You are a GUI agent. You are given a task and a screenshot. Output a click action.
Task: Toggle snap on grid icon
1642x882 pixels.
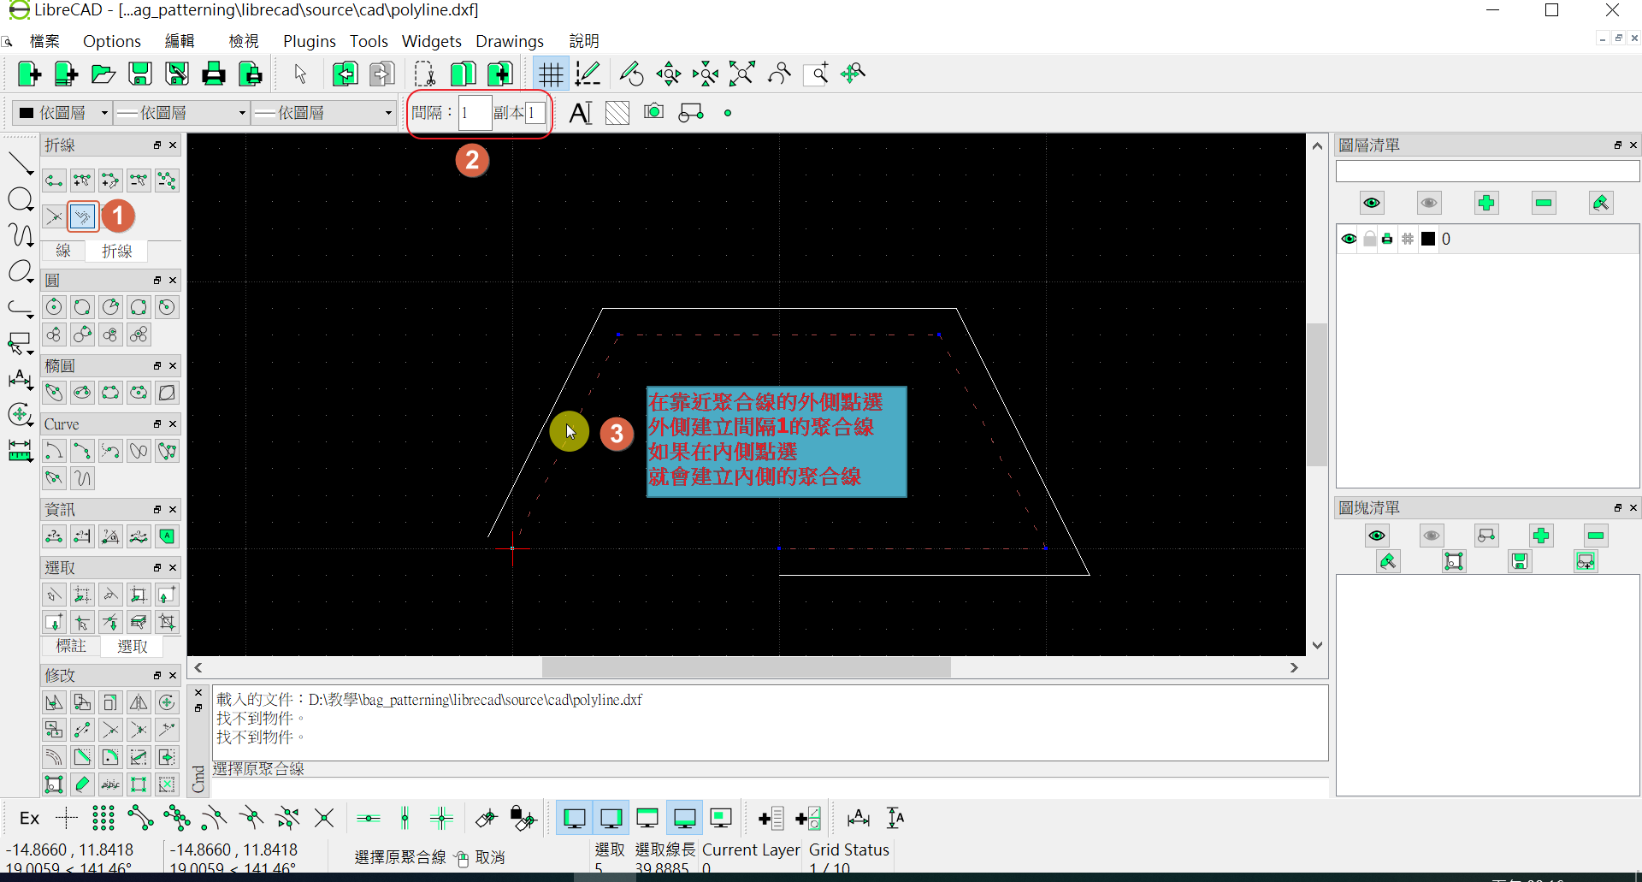(x=103, y=819)
